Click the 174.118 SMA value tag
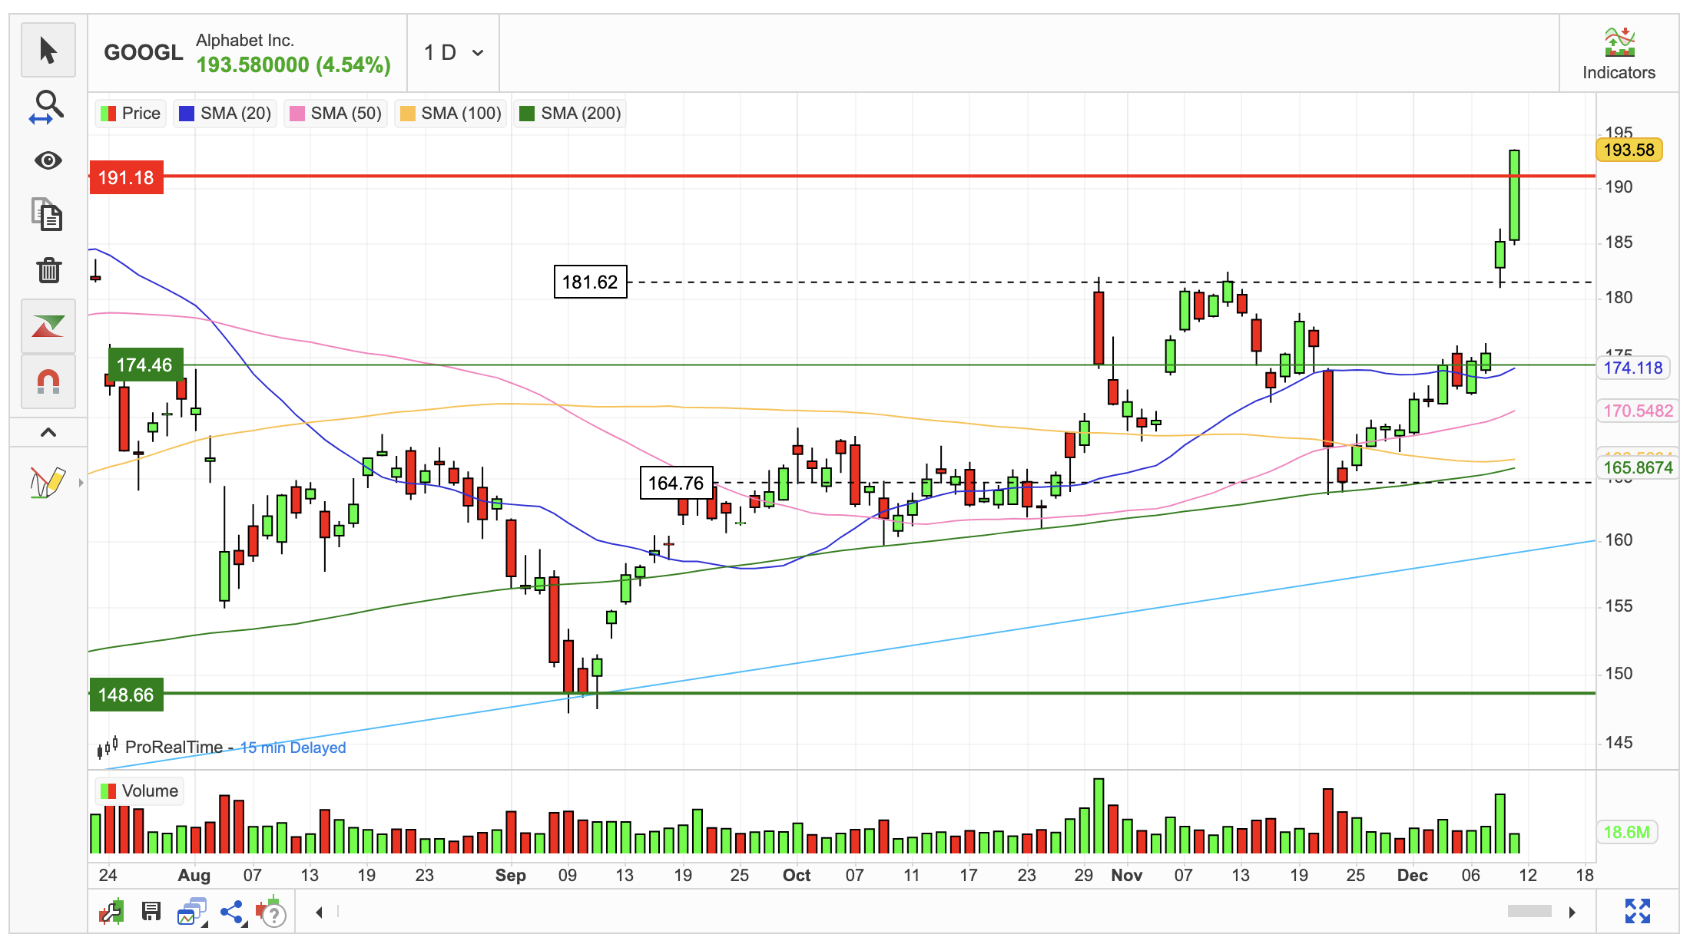The image size is (1690, 944). click(x=1632, y=368)
